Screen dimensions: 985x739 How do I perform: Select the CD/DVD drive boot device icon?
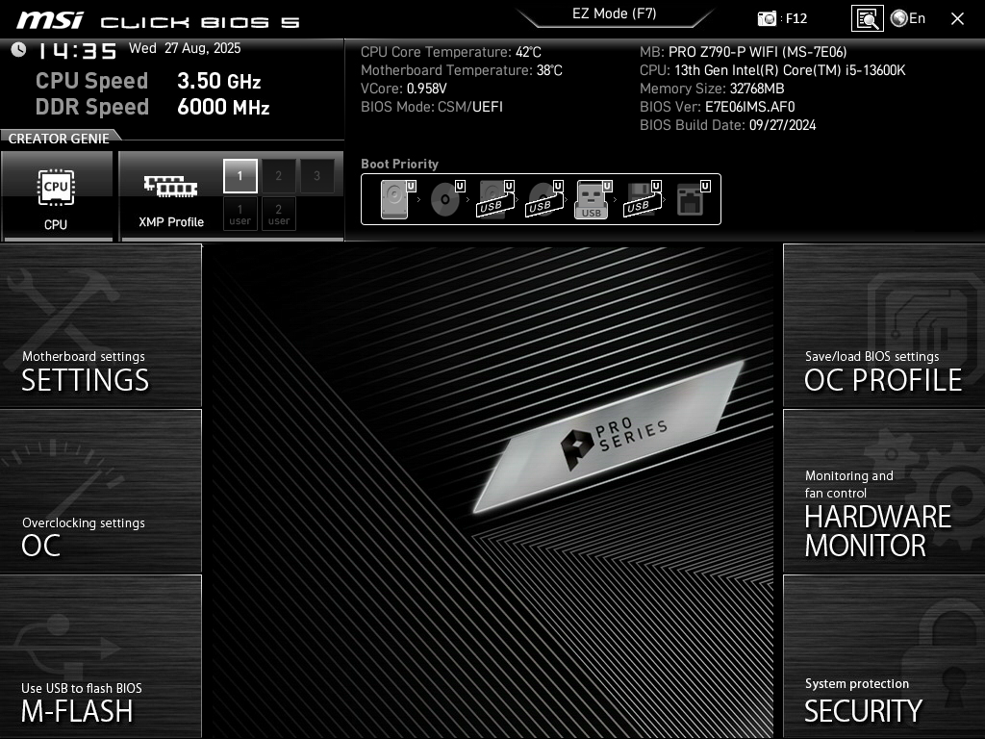coord(446,199)
